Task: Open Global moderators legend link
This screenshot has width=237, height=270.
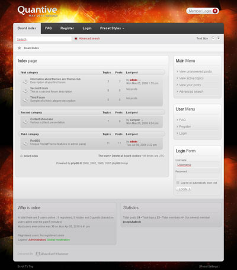Action: 58,240
